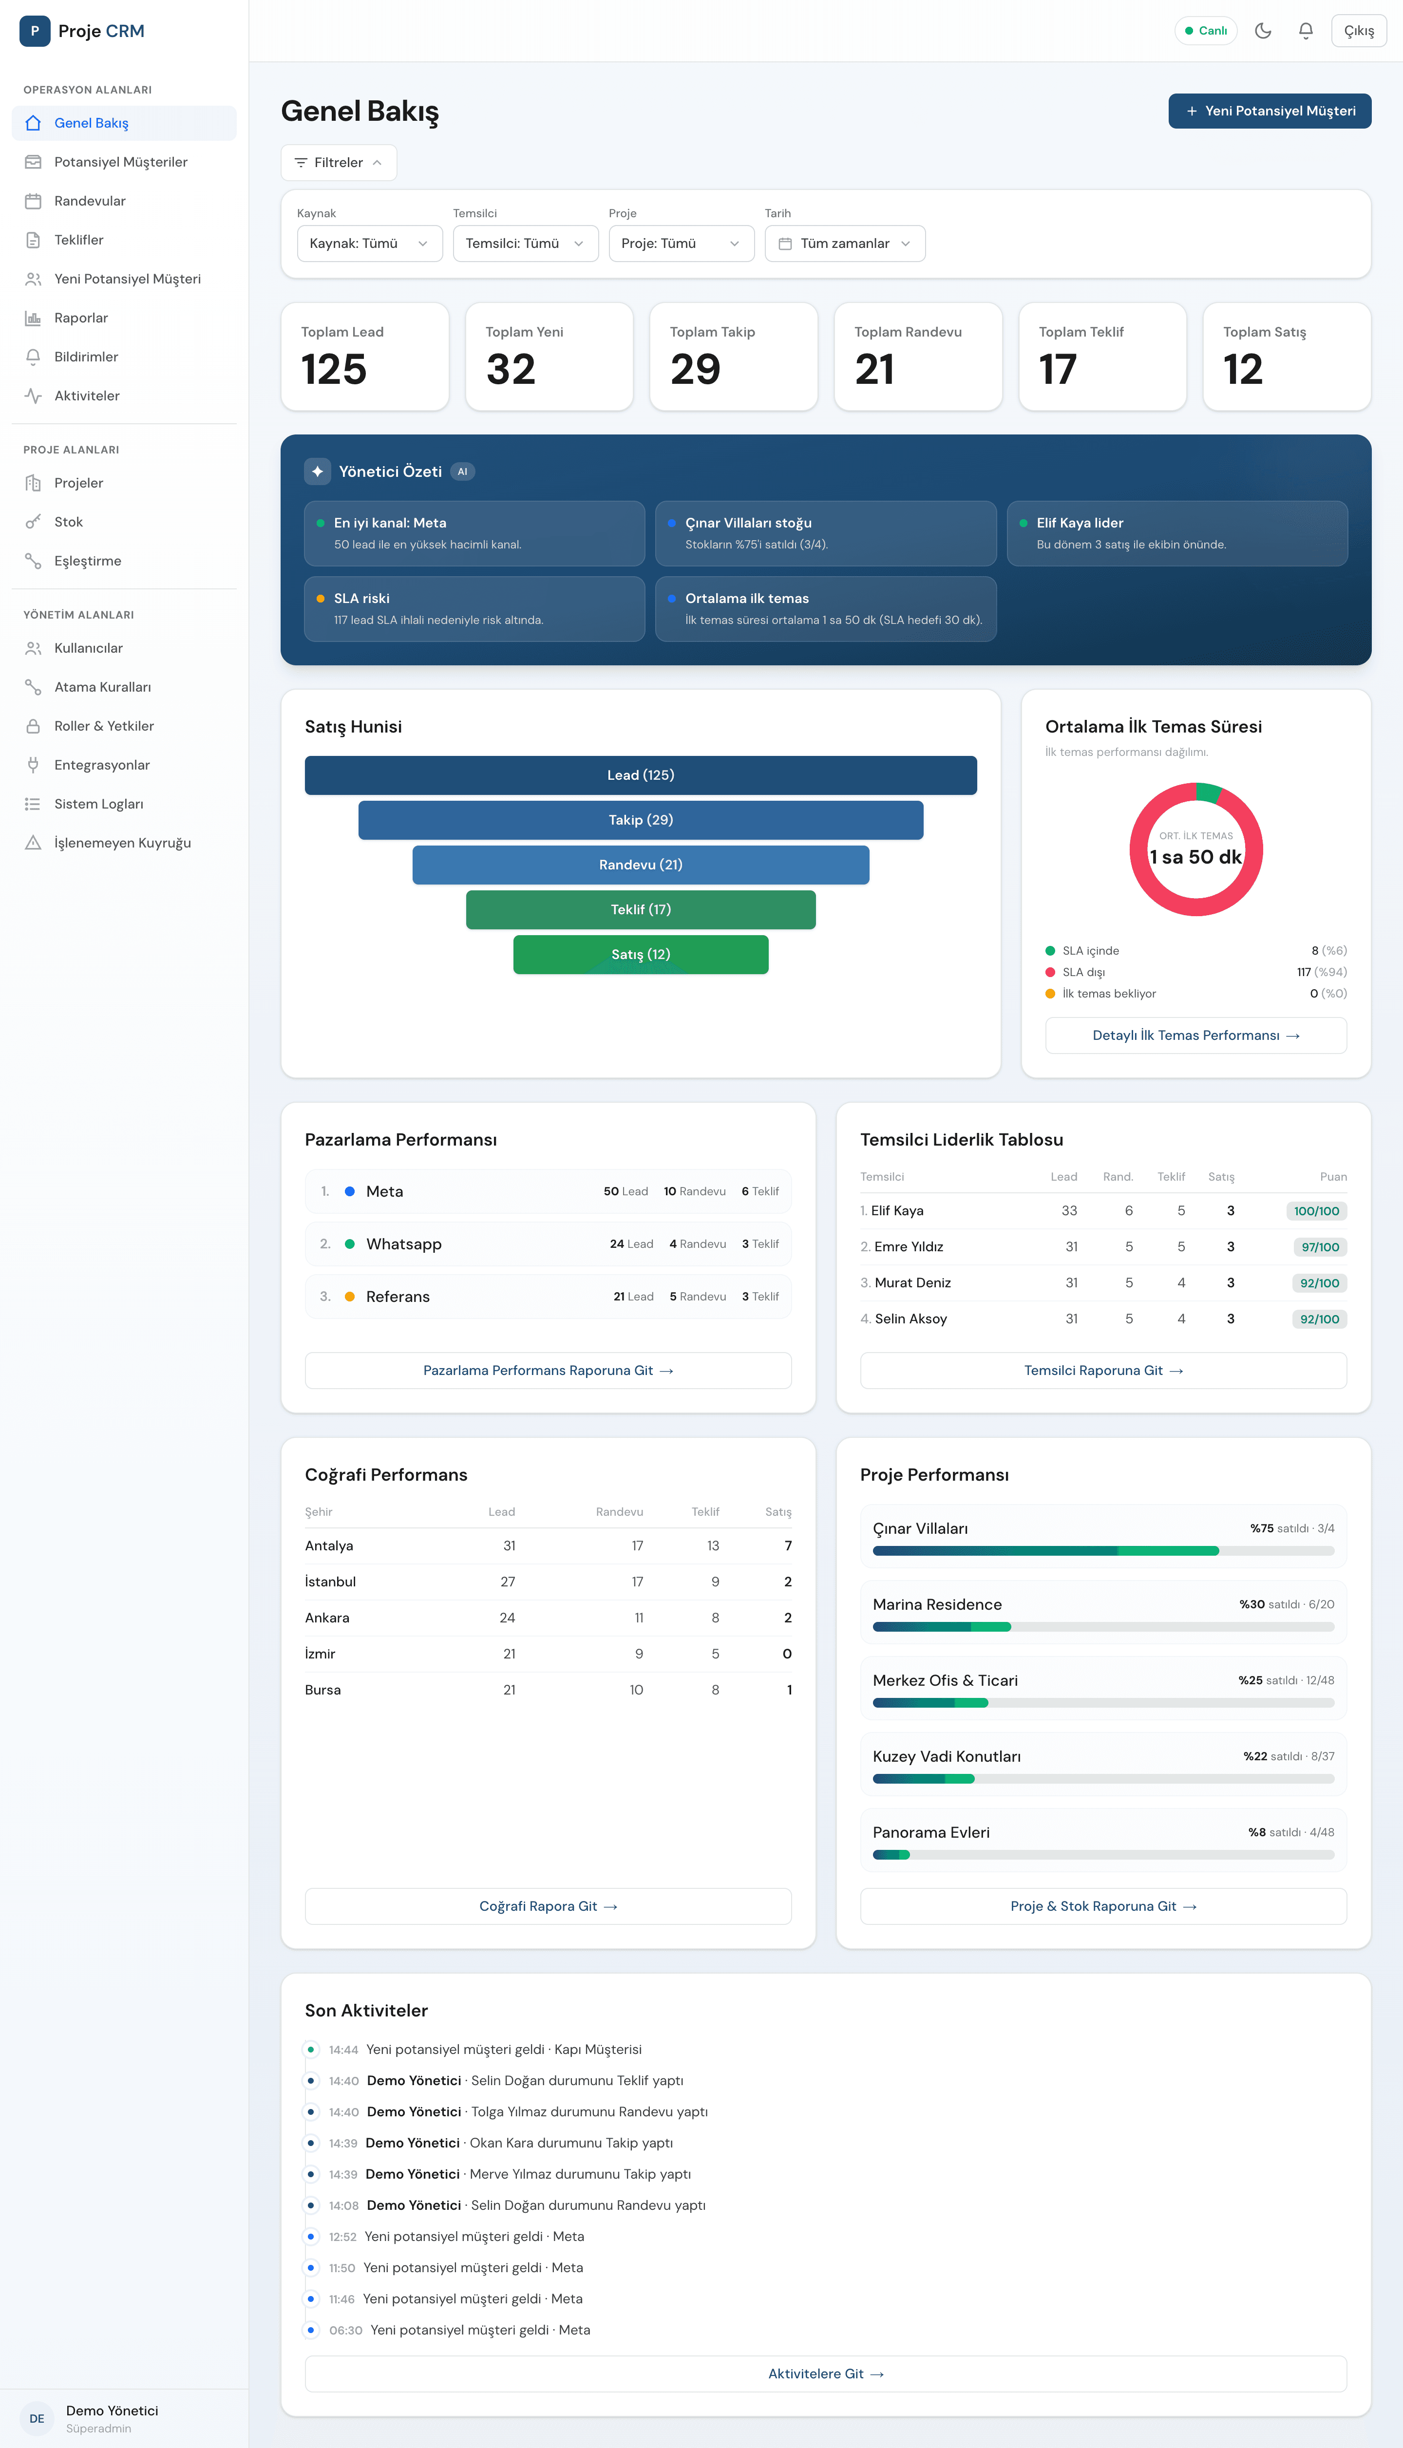This screenshot has width=1403, height=2448.
Task: Open the Tüm zamanlar date dropdown
Action: pos(845,244)
